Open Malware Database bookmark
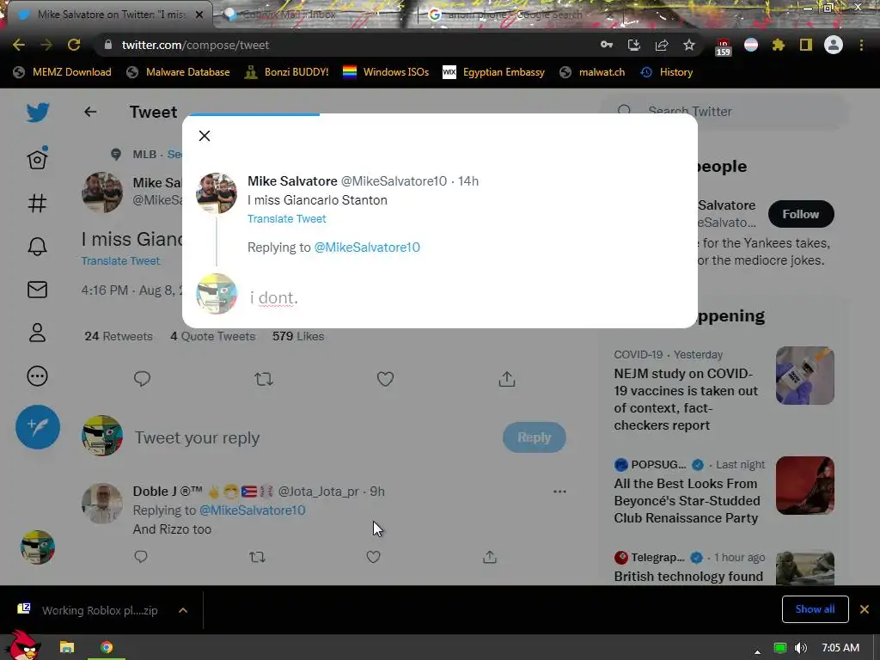Screen dimensions: 880x660 pos(178,72)
